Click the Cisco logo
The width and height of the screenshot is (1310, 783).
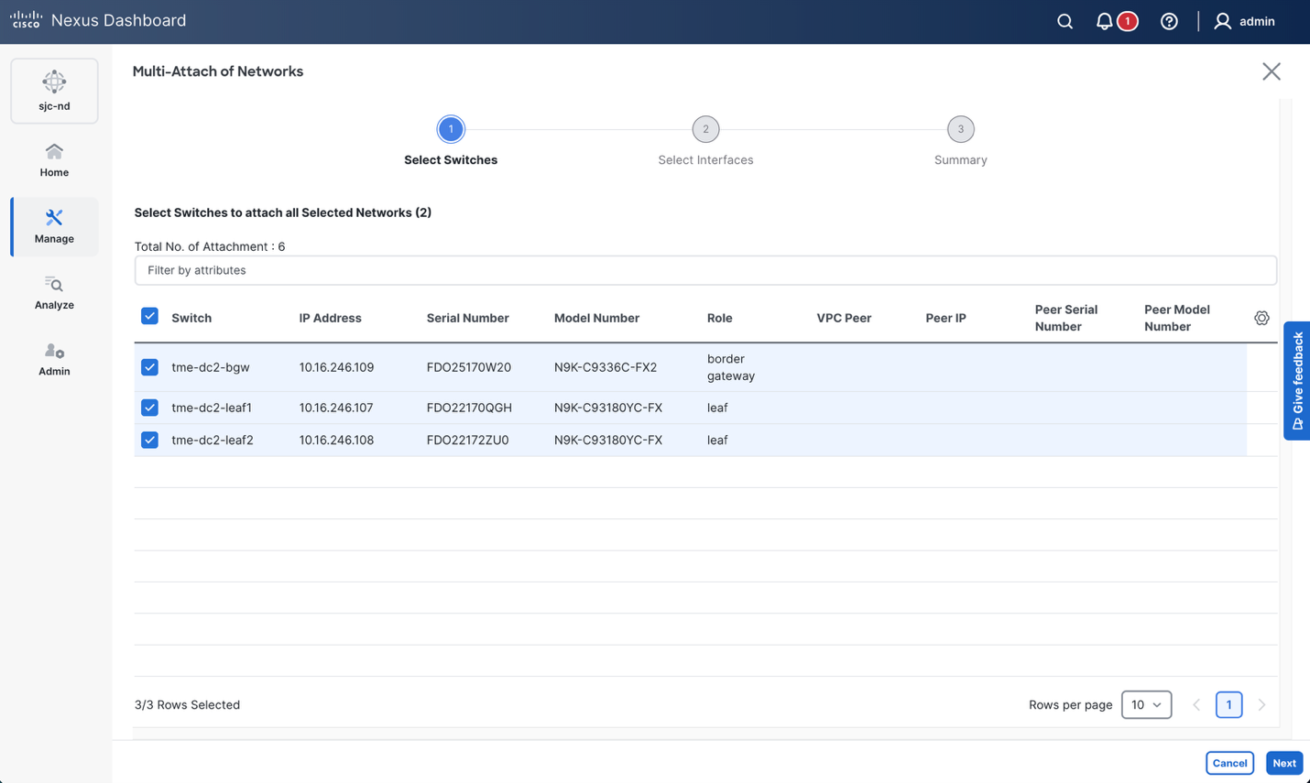tap(26, 20)
